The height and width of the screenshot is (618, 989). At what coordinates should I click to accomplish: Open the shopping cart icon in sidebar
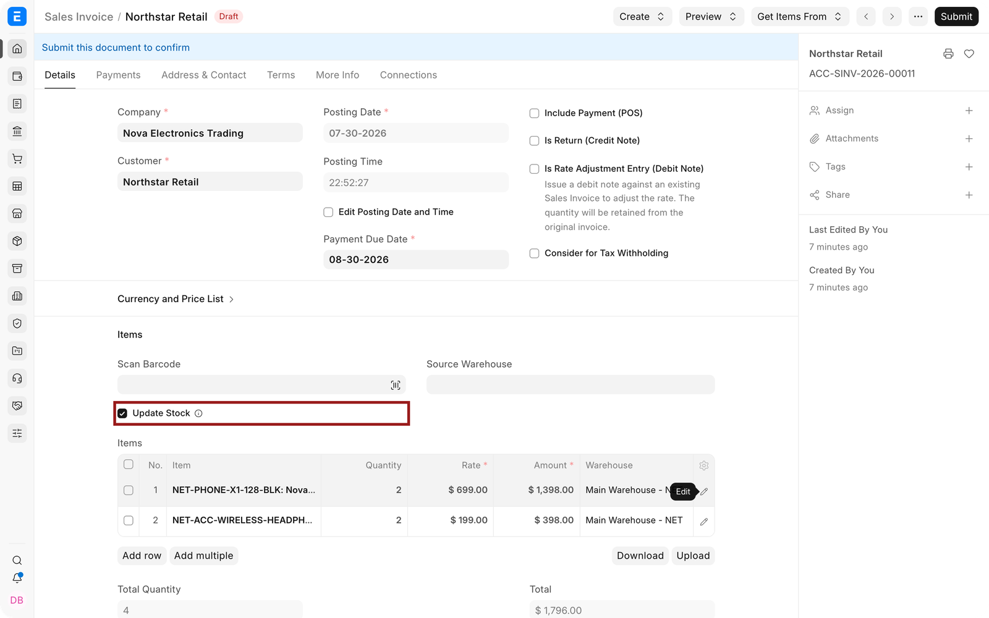click(x=17, y=159)
